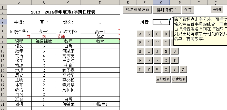227x110 pixels.
Task: Click the 电脑室1 classroom cell
Action: [100, 104]
